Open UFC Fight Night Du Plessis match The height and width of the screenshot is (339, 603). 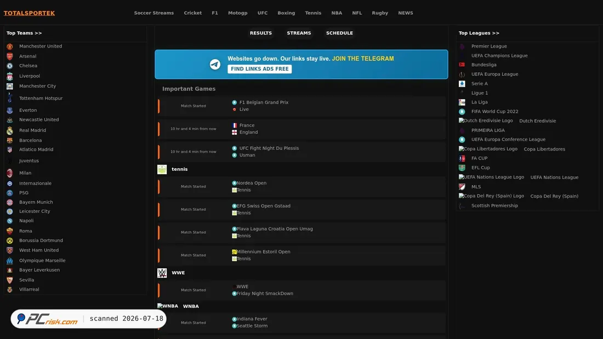302,152
